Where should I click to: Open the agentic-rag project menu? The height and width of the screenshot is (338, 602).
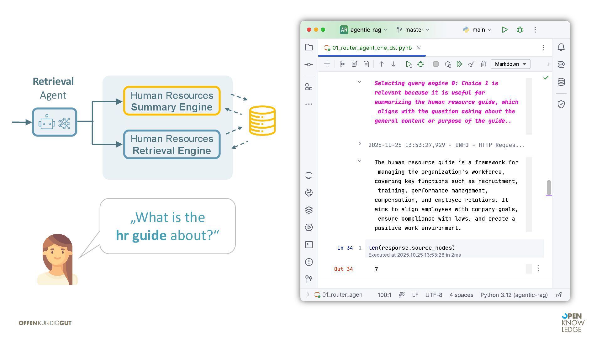364,30
